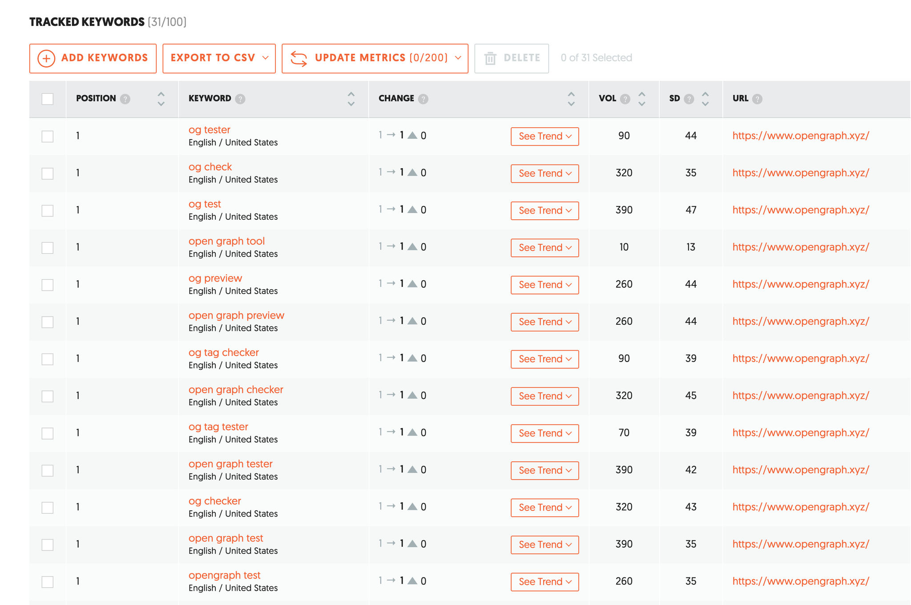Screen dimensions: 911x605
Task: Open the open graph checker keyword link
Action: [236, 390]
